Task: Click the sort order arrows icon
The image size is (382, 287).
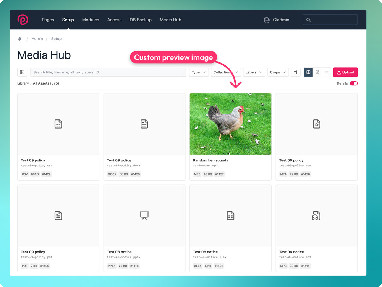Action: (296, 72)
